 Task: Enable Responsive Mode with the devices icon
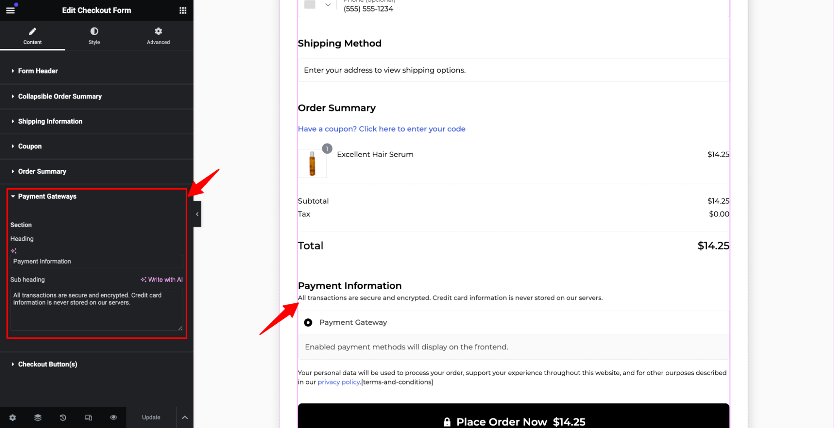click(88, 417)
